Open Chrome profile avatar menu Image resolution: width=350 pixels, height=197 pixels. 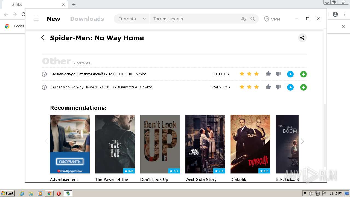pos(335,14)
